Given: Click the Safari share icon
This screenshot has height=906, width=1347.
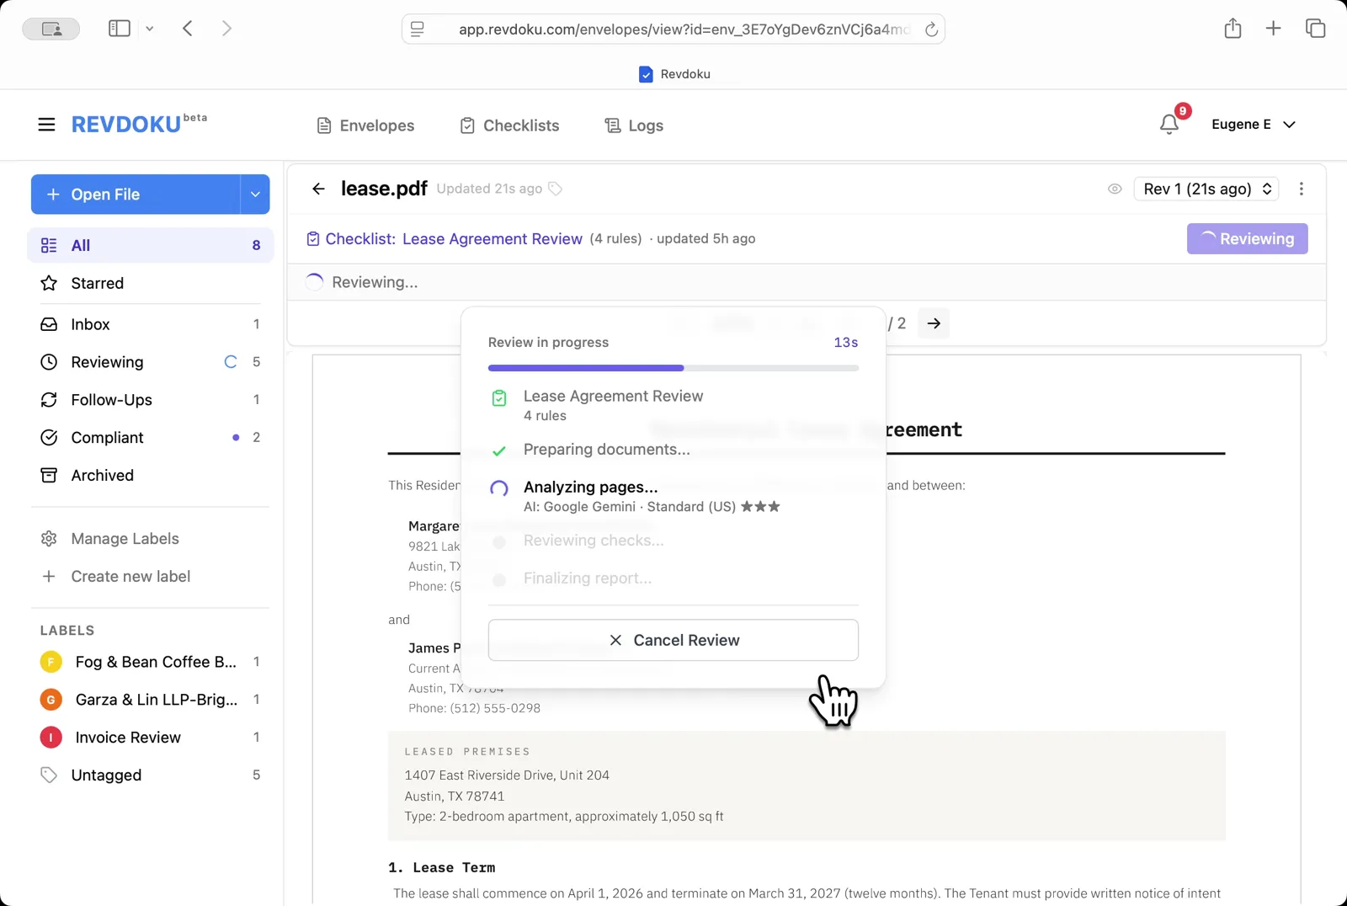Looking at the screenshot, I should [1233, 29].
